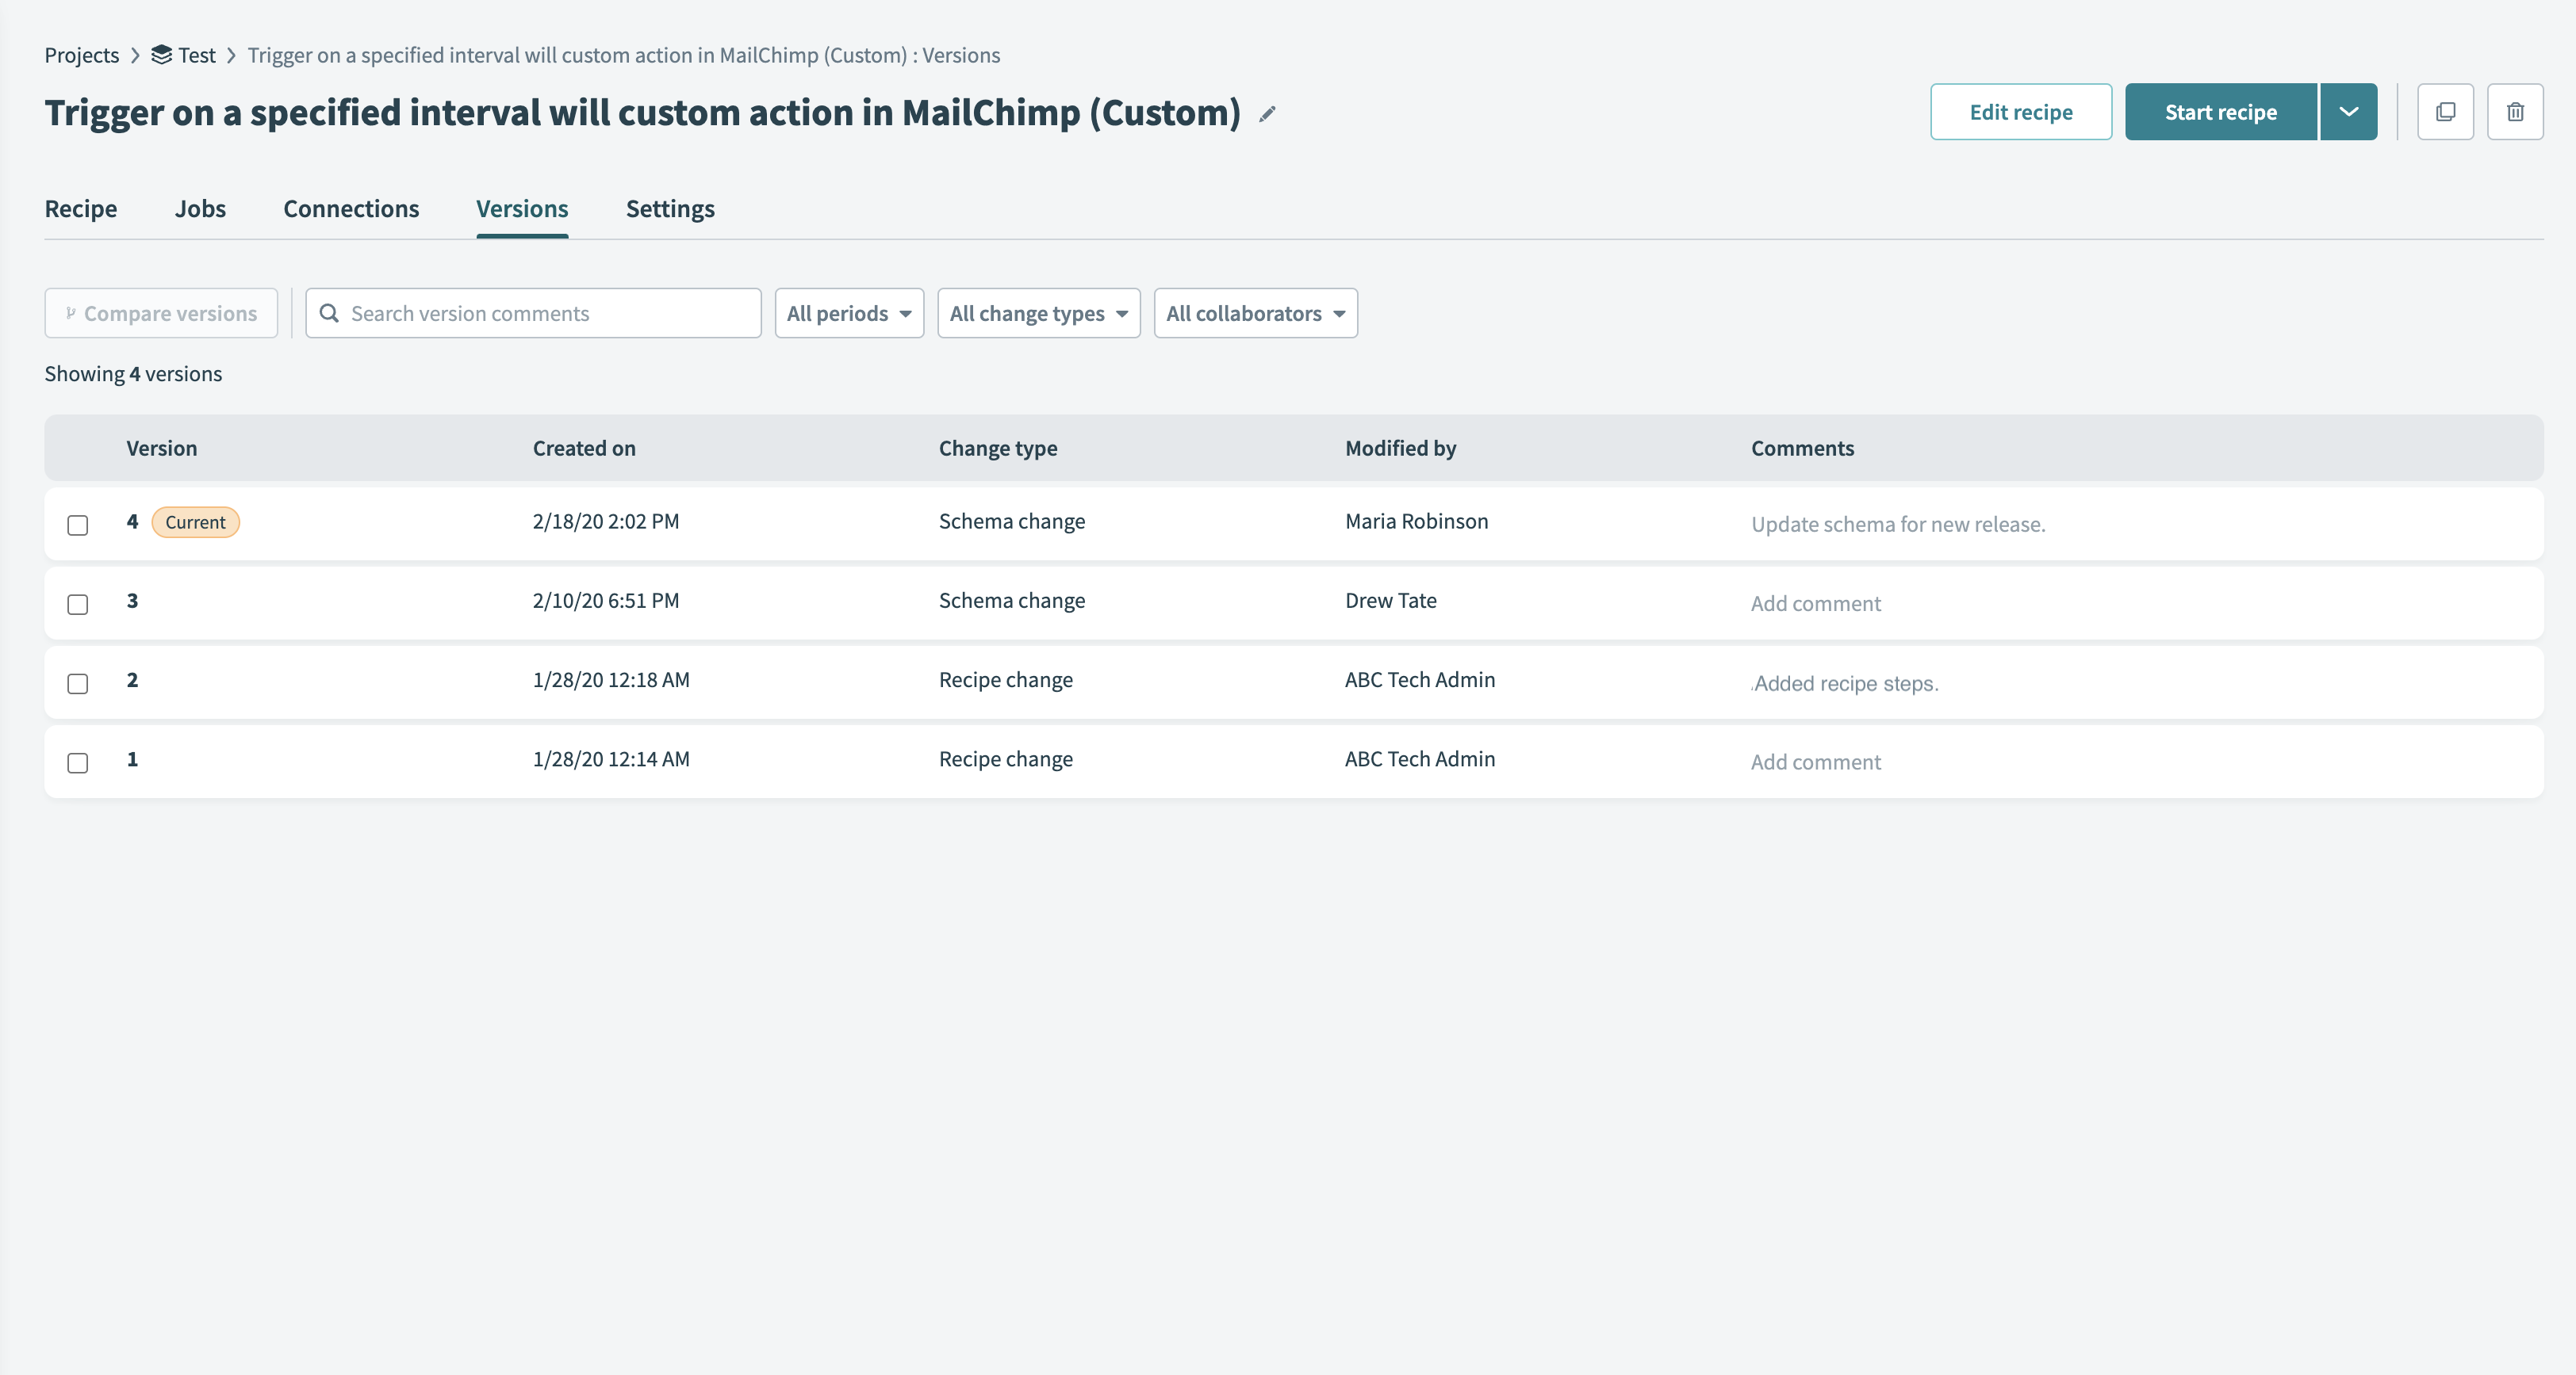Click the magnifier icon in search box
Image resolution: width=2576 pixels, height=1375 pixels.
pos(329,314)
